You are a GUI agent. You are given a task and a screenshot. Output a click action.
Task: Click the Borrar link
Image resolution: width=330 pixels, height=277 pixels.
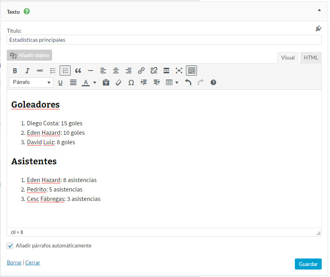tap(14, 262)
